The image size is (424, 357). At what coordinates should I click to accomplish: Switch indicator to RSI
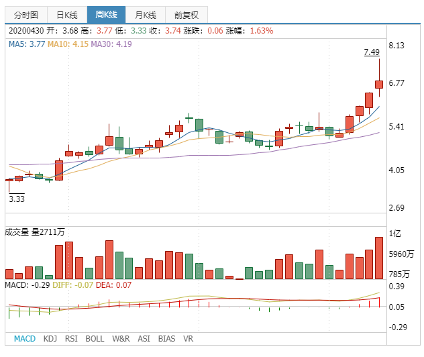[72, 339]
